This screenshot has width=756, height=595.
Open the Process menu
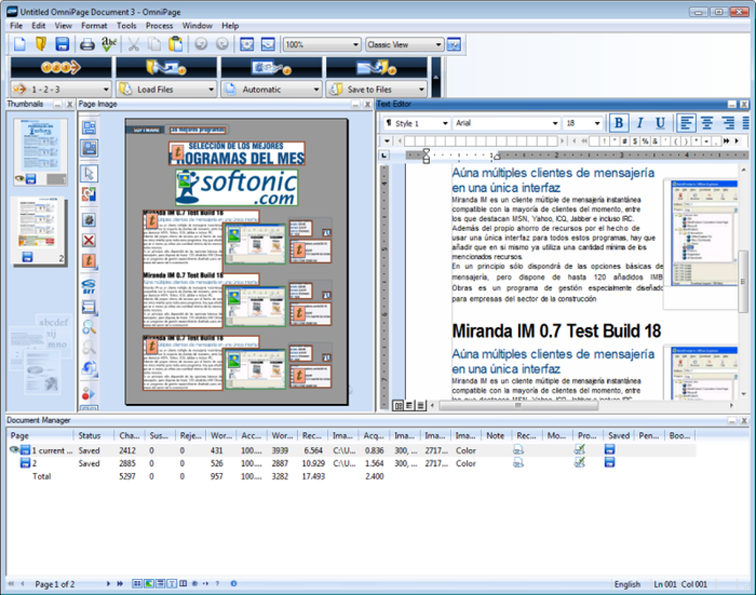(x=159, y=25)
